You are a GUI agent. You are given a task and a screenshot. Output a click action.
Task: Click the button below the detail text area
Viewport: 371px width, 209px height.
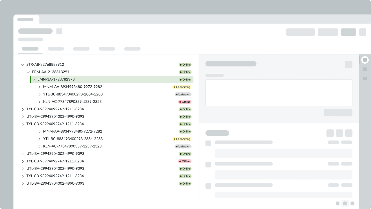pyautogui.click(x=338, y=113)
